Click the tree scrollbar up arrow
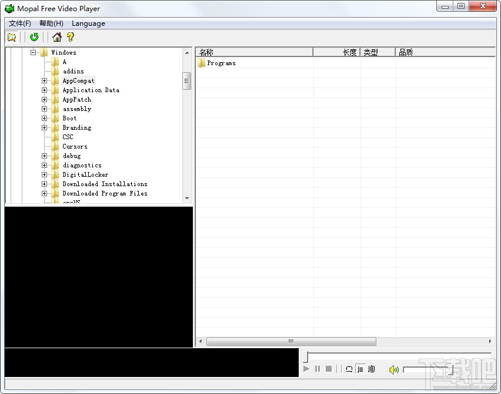The image size is (501, 394). 187,53
